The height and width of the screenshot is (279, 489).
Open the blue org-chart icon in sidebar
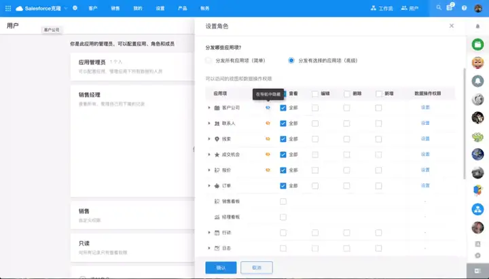tap(477, 210)
